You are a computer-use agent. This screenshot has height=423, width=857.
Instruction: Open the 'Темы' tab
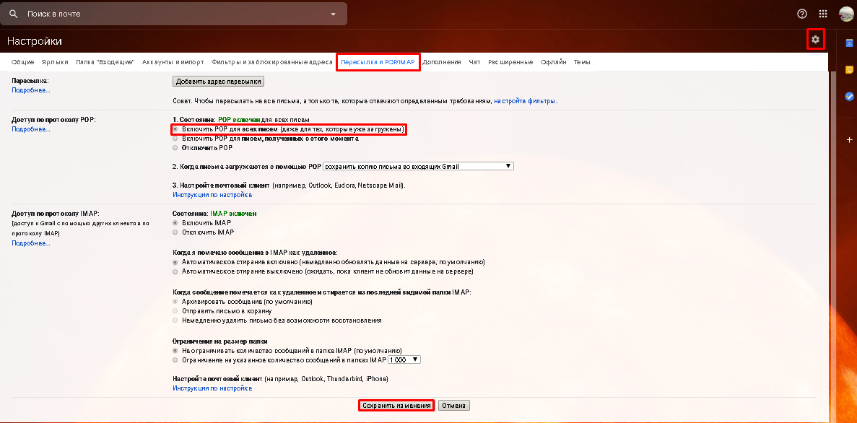click(581, 62)
